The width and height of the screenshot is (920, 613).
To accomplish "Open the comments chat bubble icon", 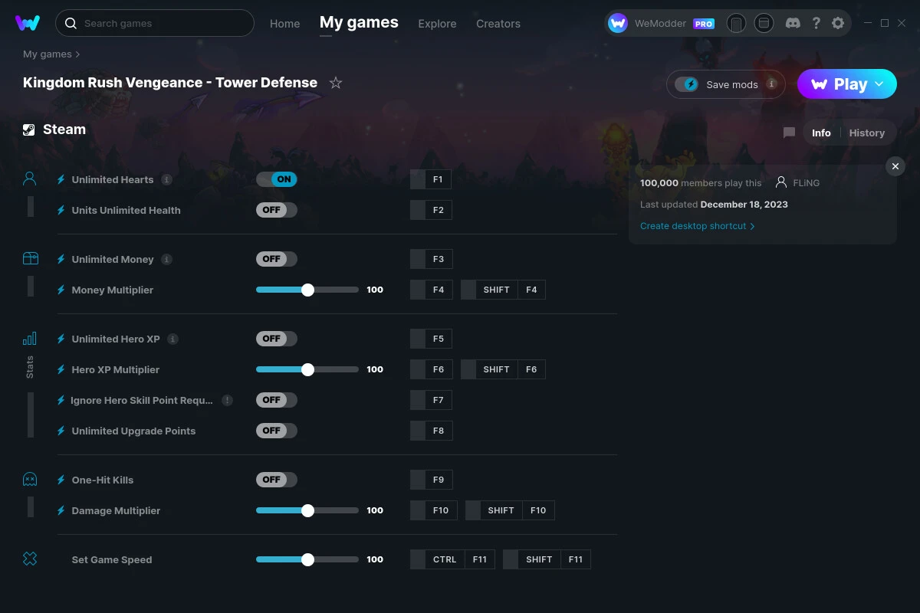I will 789,133.
